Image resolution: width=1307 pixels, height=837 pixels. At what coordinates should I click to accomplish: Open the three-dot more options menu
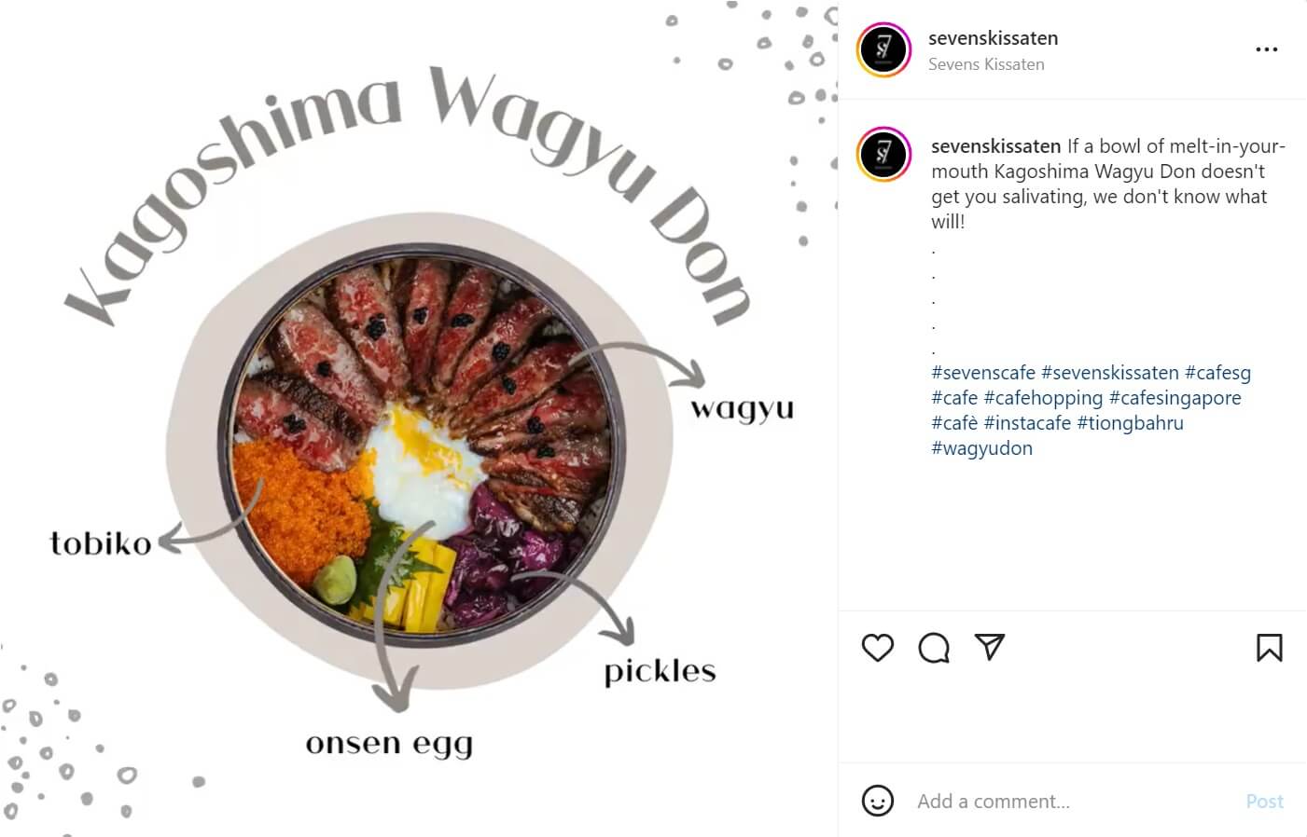(x=1266, y=49)
